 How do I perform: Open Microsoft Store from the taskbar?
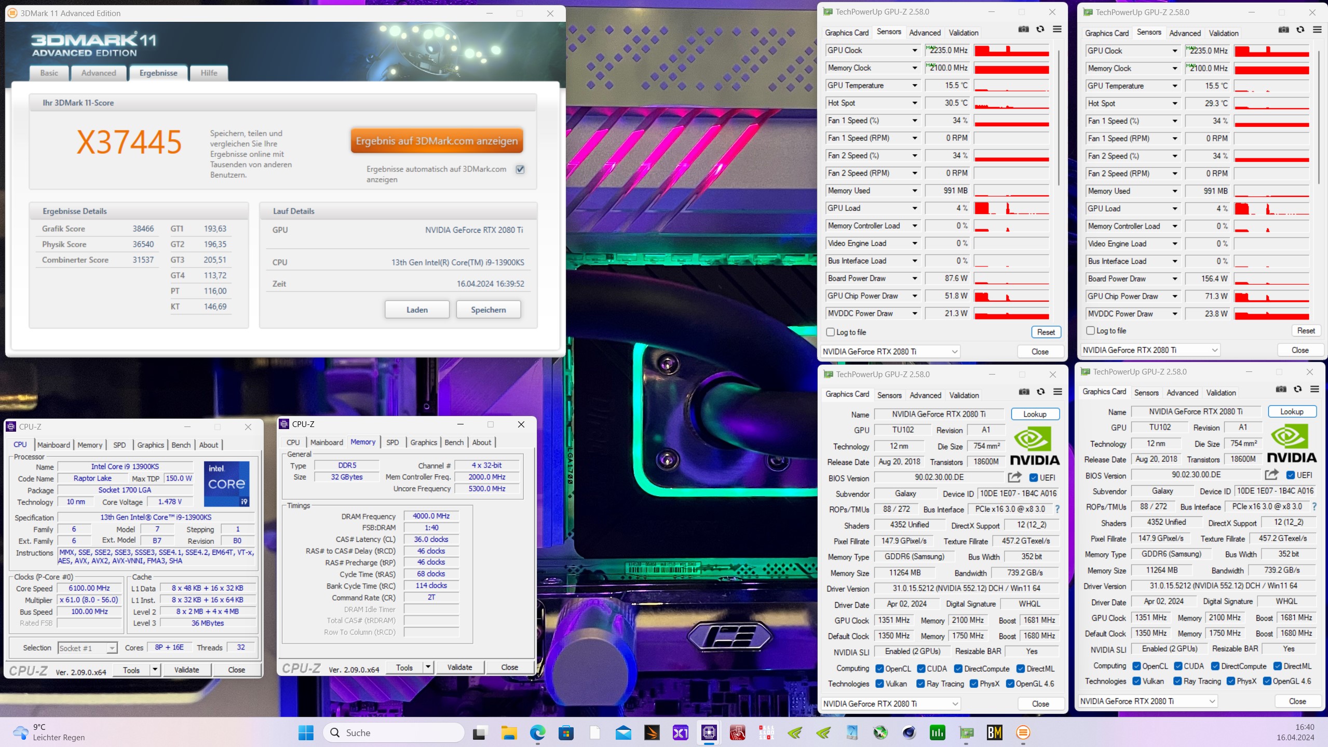566,732
